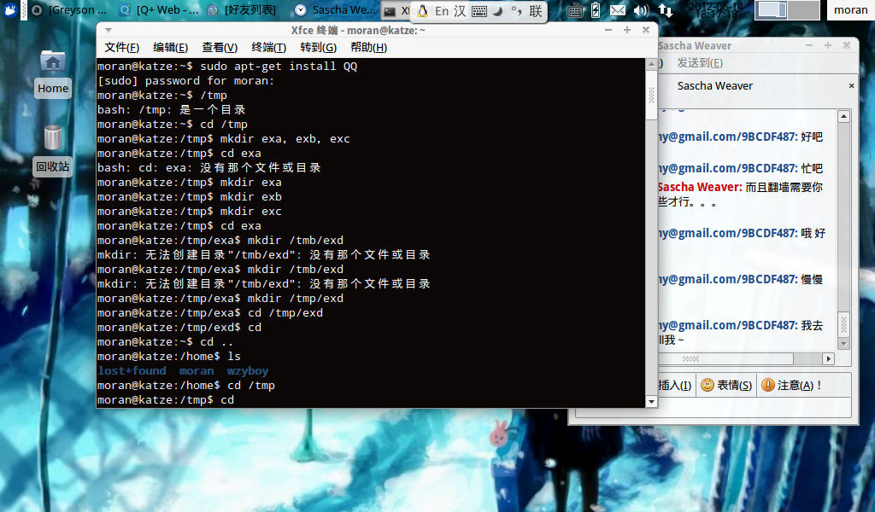Click the penguin icon on input method bar

(422, 11)
